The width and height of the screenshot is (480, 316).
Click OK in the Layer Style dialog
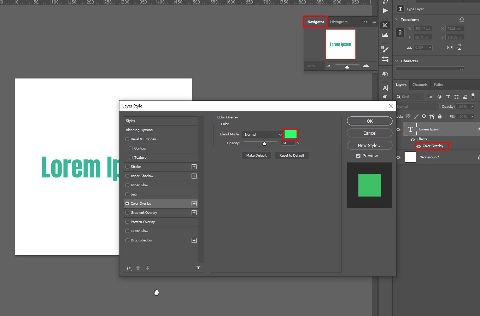369,121
